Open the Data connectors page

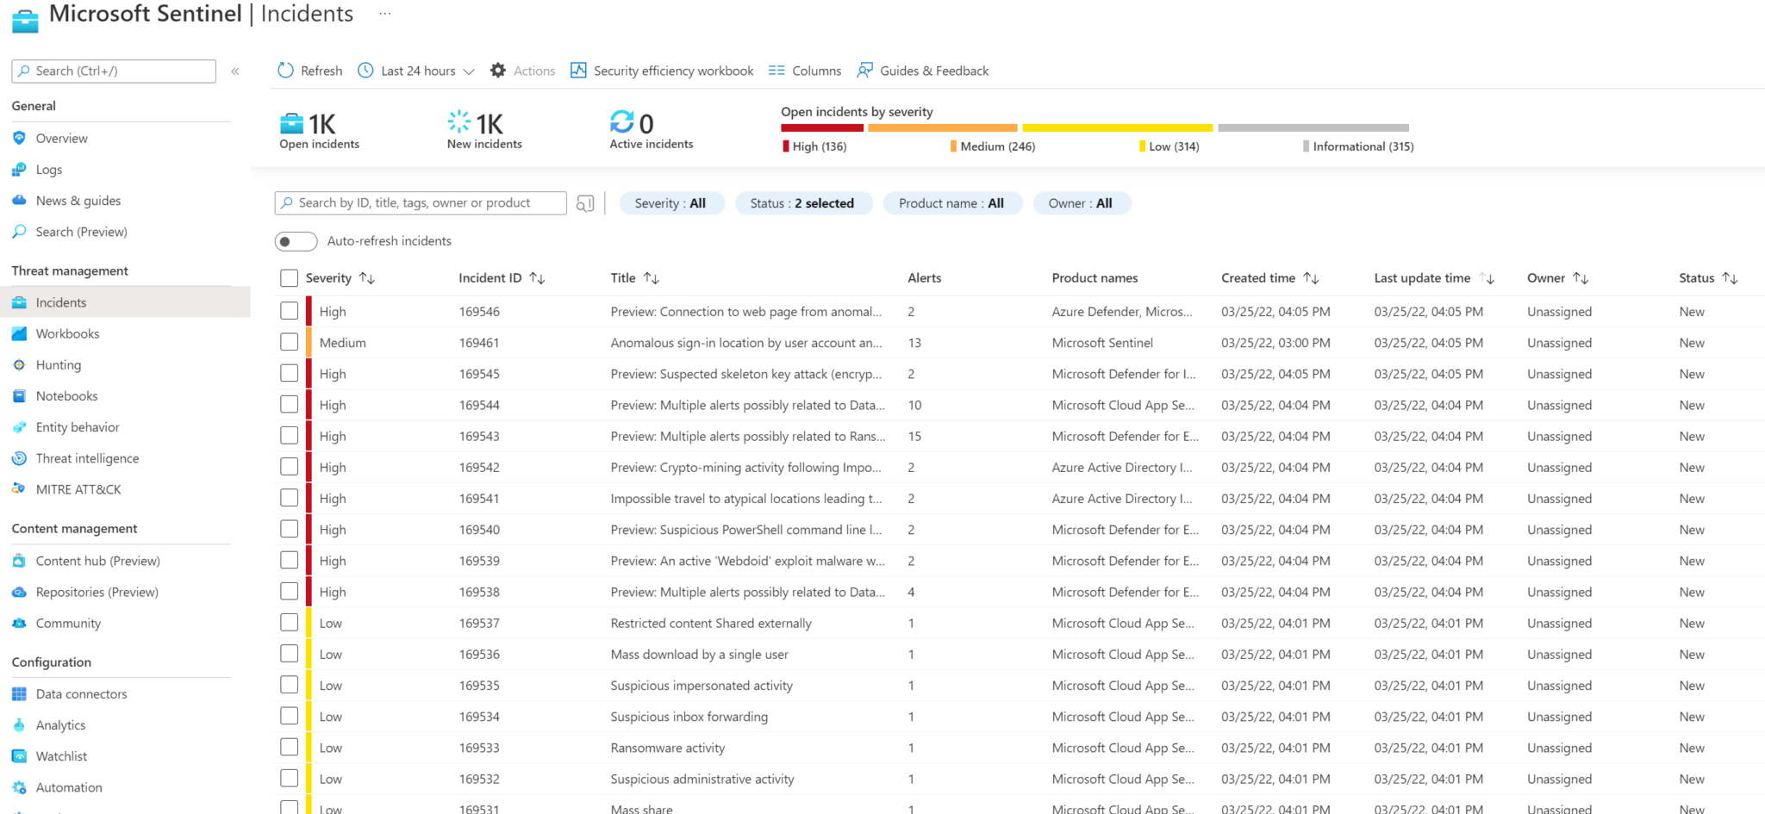pyautogui.click(x=82, y=693)
